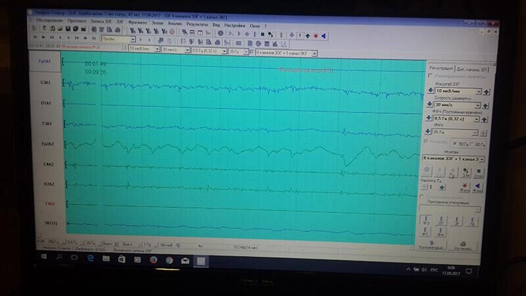Open the Анализ menu
This screenshot has width=526, height=296.
pos(175,24)
